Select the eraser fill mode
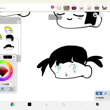Viewport: 110px width, 110px height. [x=105, y=93]
